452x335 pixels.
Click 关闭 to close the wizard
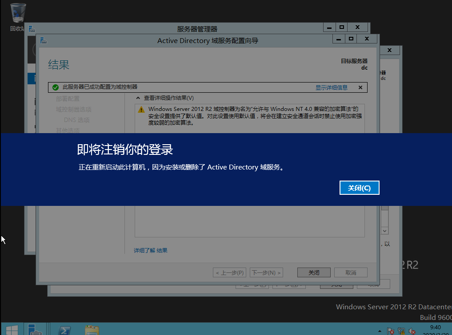point(314,272)
